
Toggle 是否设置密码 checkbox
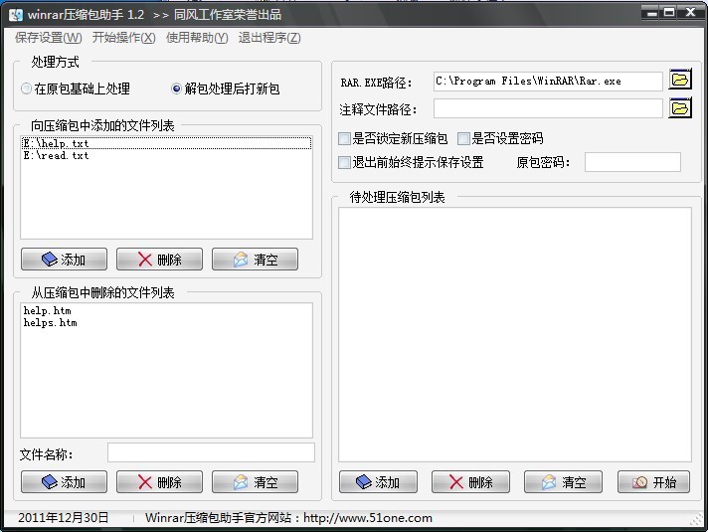[463, 138]
